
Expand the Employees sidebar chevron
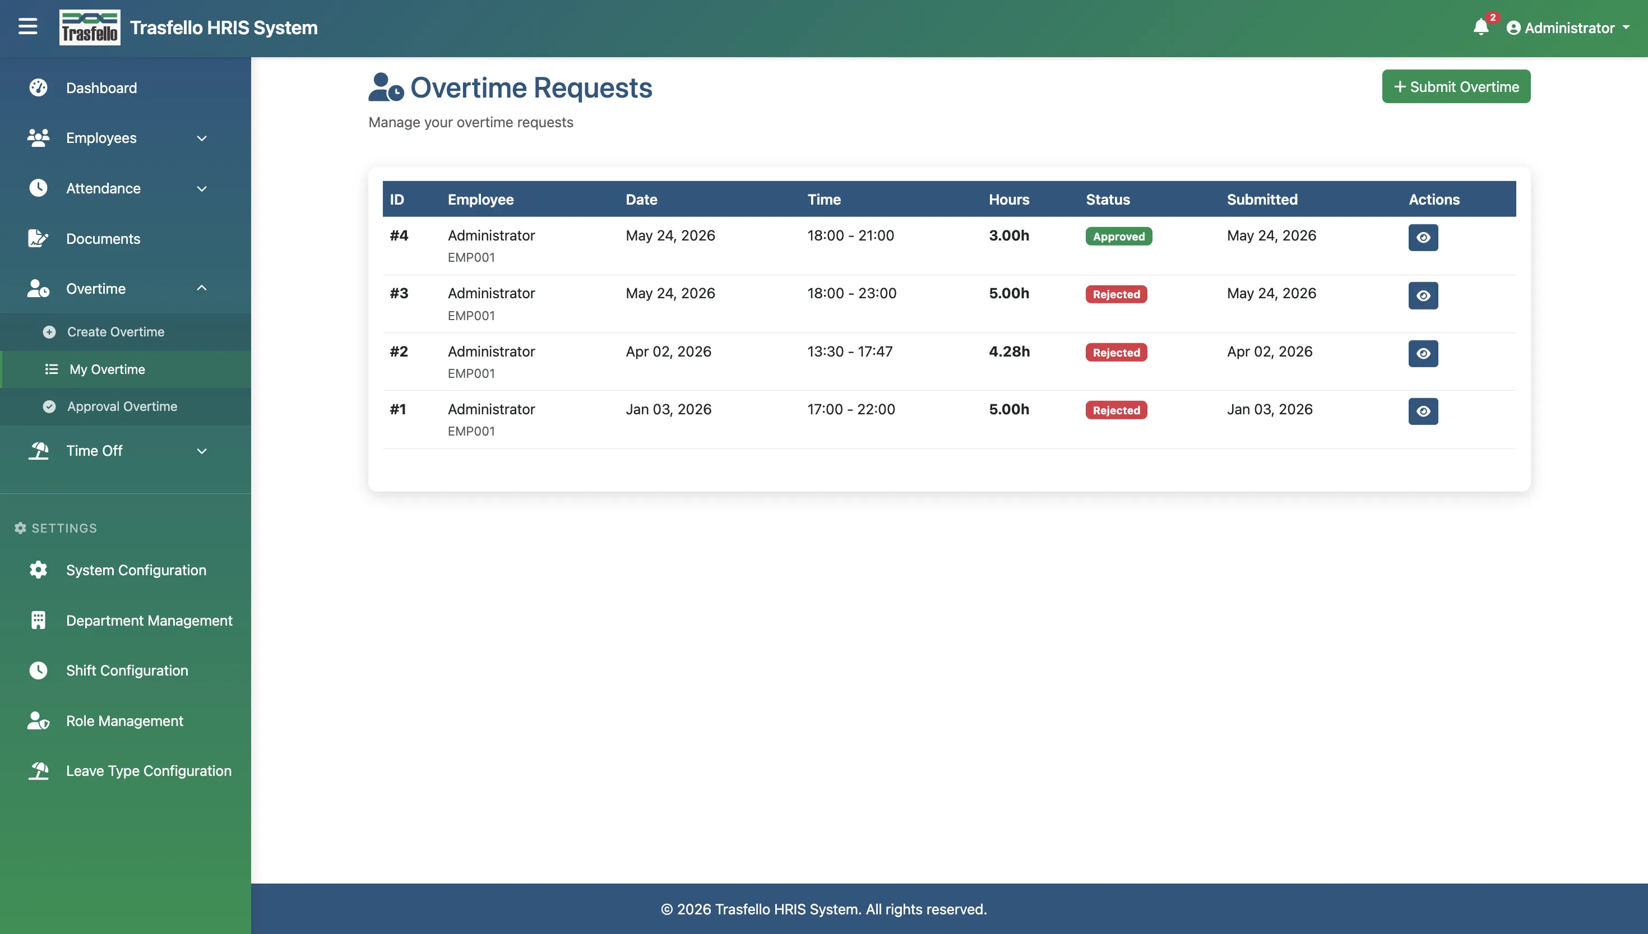pos(202,138)
